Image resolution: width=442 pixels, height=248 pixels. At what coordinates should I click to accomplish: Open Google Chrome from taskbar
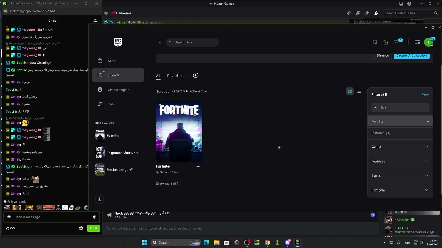coord(267,242)
